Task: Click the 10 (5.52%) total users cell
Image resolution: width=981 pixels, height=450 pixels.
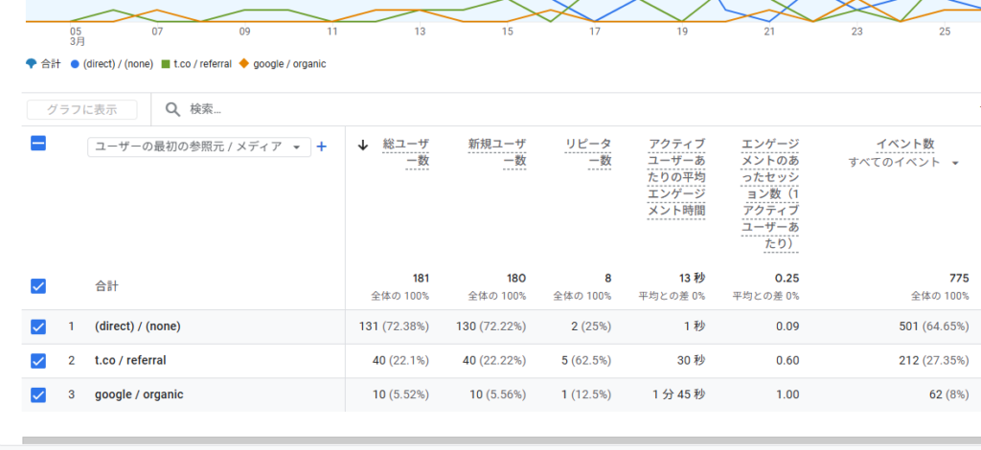Action: 401,395
